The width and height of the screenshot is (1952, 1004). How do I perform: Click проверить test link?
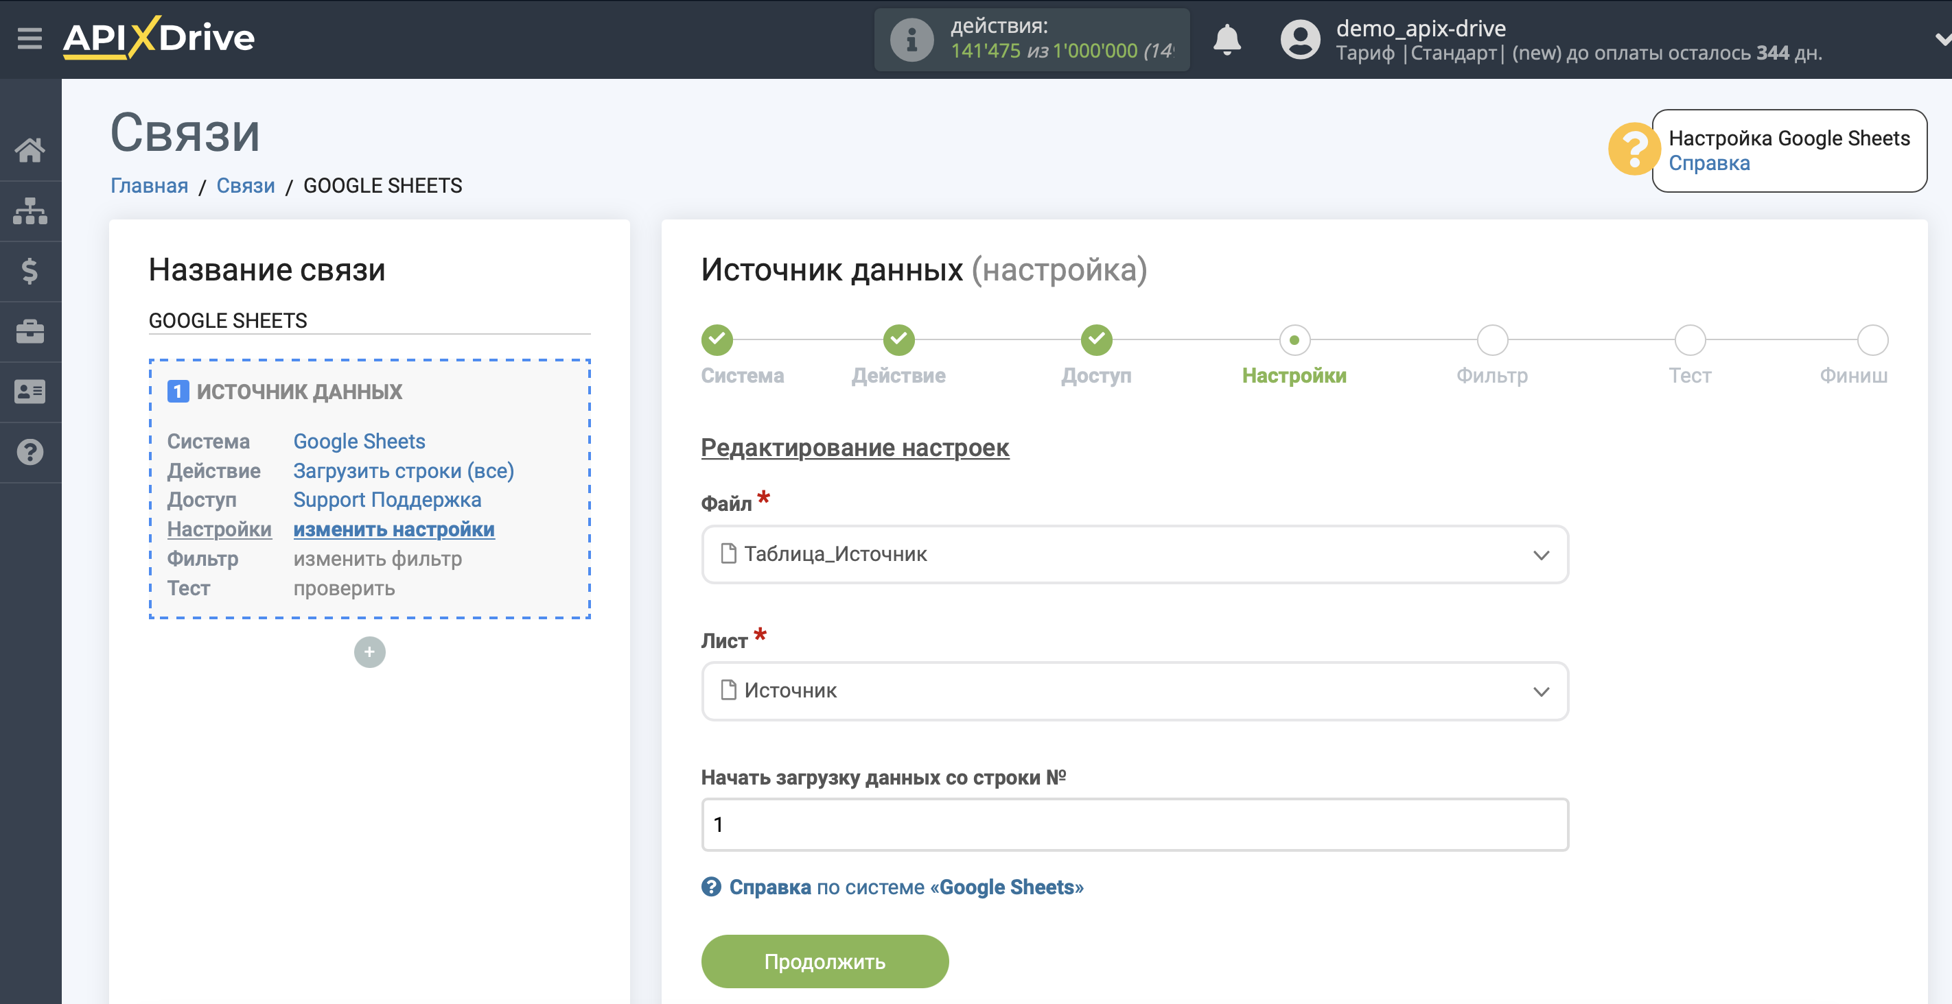[x=344, y=588]
